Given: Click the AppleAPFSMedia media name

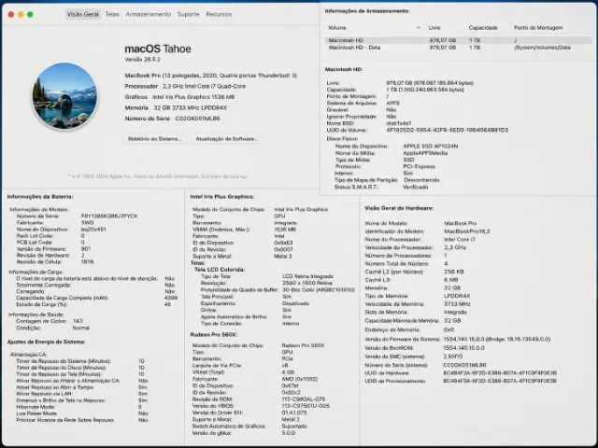Looking at the screenshot, I should 425,153.
